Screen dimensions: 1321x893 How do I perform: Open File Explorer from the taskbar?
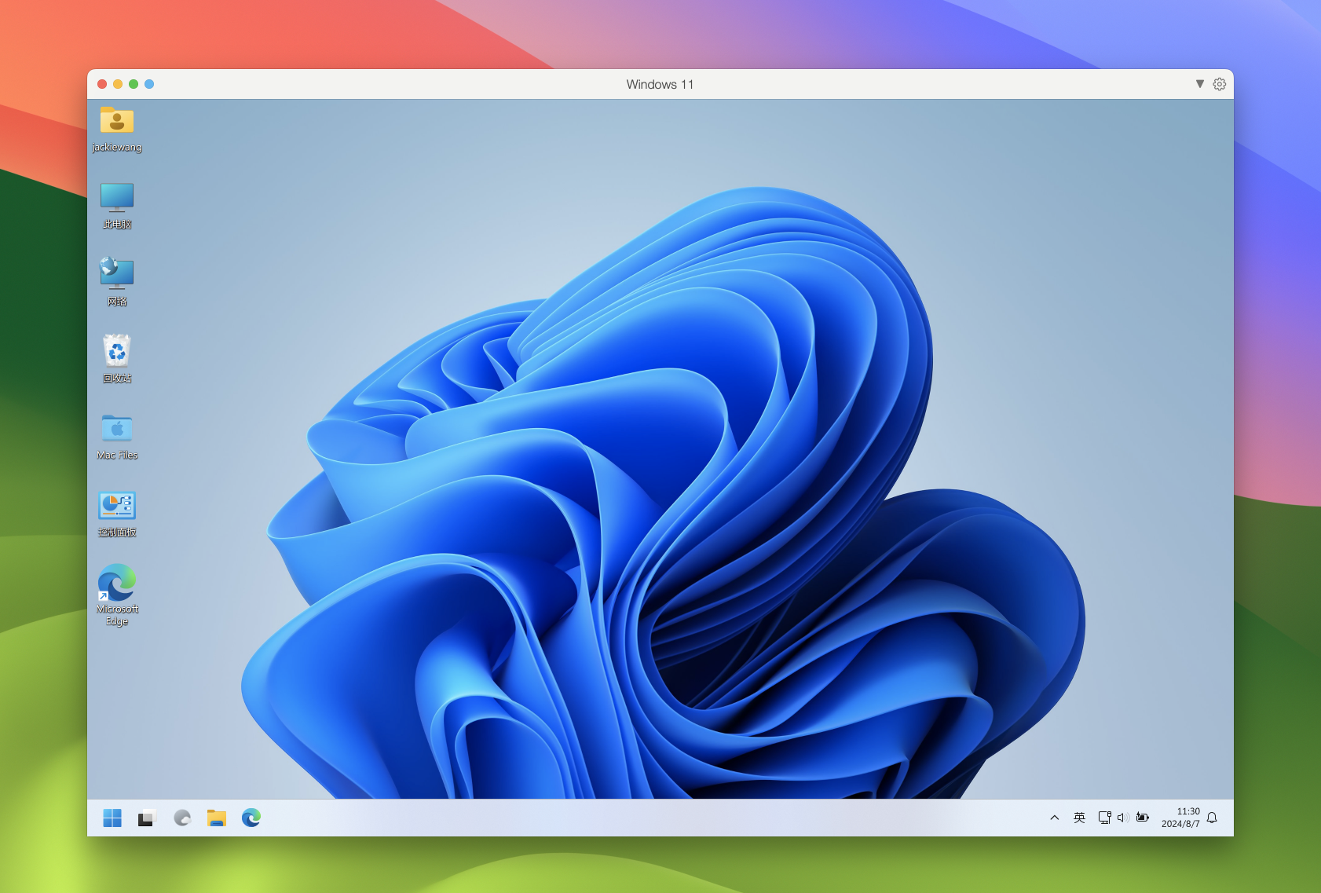click(217, 818)
